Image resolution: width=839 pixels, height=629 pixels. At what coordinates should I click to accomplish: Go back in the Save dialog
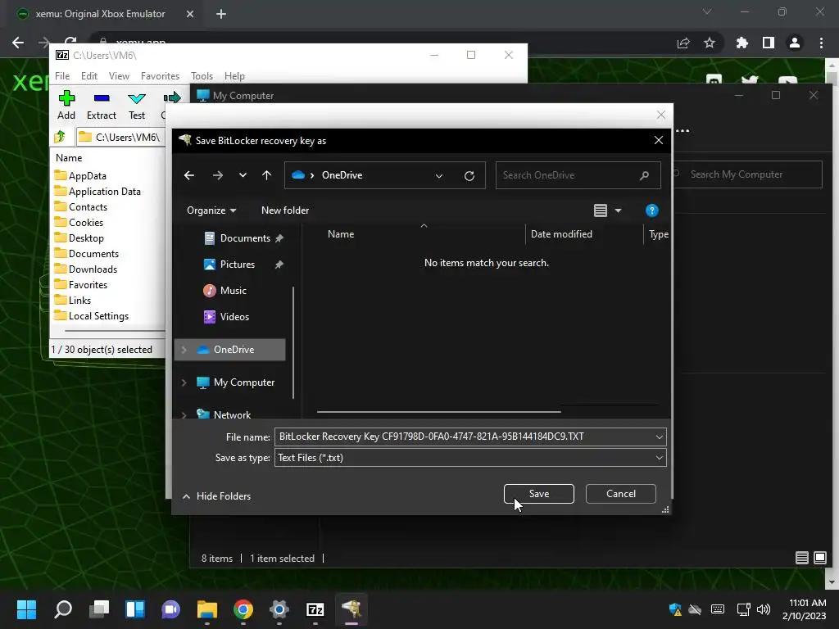[x=189, y=175]
